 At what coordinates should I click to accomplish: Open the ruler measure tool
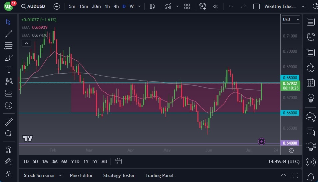point(9,122)
